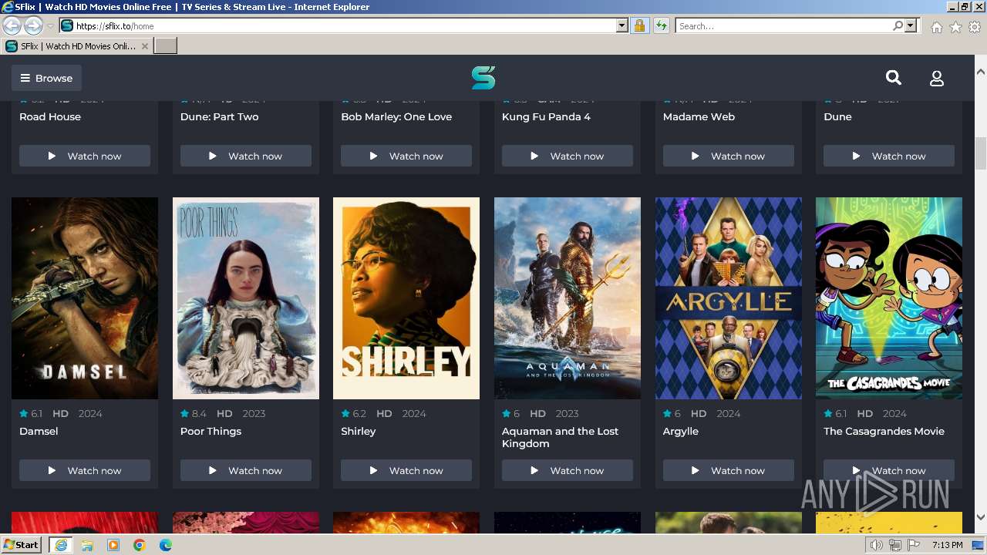Image resolution: width=987 pixels, height=555 pixels.
Task: Open the Damsel title link
Action: tap(39, 432)
